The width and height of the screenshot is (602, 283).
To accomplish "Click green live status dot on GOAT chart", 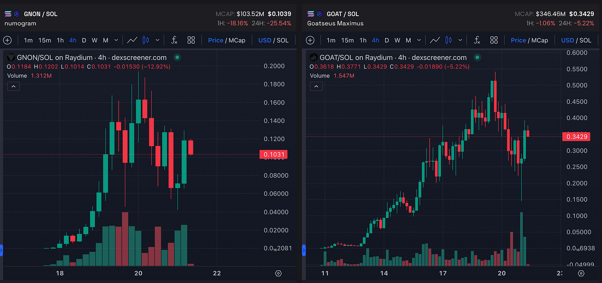I will [x=477, y=57].
